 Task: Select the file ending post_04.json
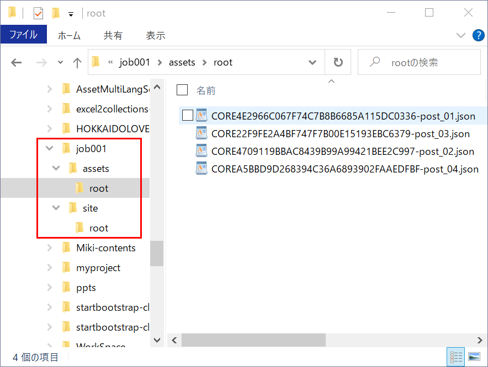pyautogui.click(x=344, y=169)
